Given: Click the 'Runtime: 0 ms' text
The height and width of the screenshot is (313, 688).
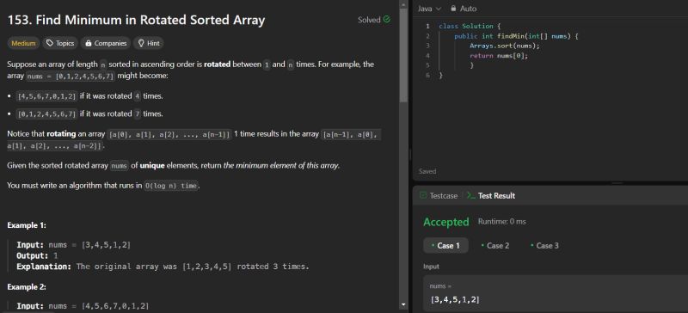Looking at the screenshot, I should [501, 222].
